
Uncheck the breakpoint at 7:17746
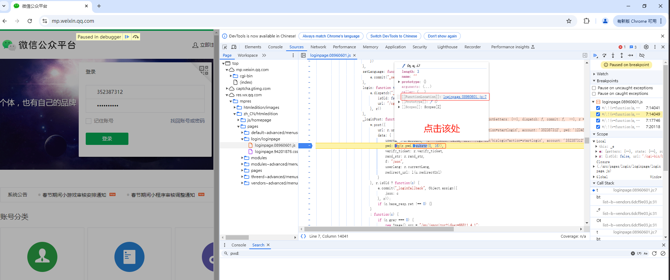tap(598, 120)
